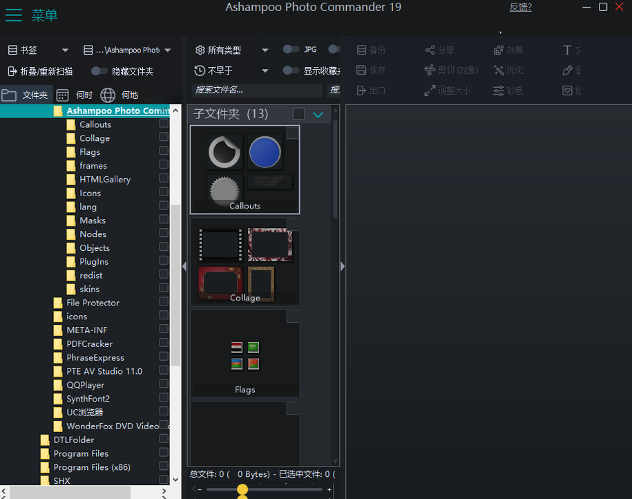Select the SynthFont2 folder

(88, 399)
